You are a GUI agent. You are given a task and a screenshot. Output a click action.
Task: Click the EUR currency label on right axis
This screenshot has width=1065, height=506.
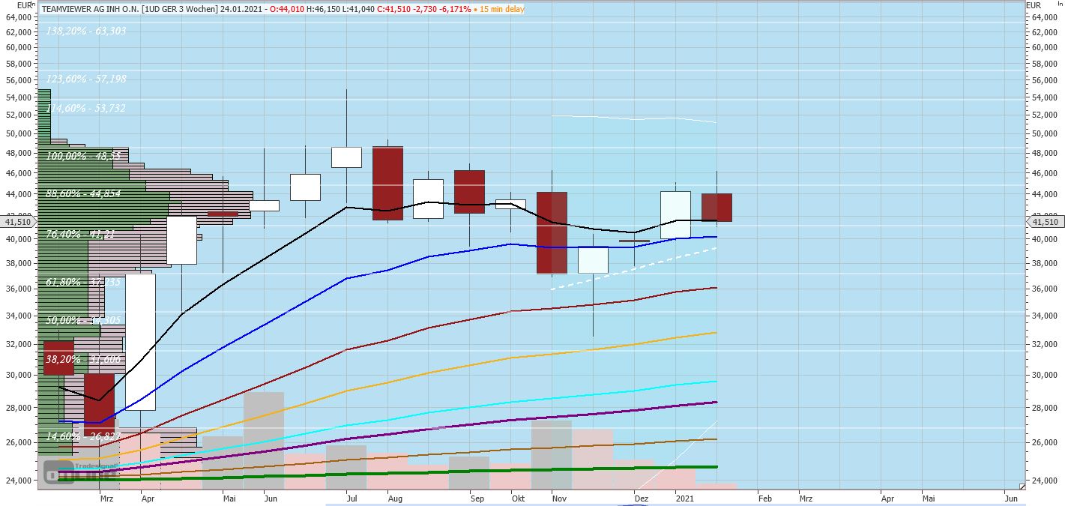(x=1034, y=4)
